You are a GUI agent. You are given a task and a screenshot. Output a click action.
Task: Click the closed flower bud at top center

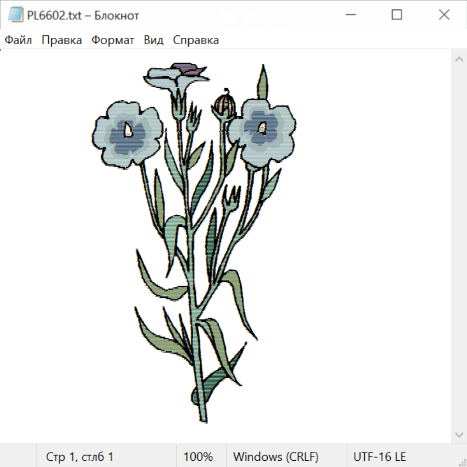pyautogui.click(x=225, y=105)
